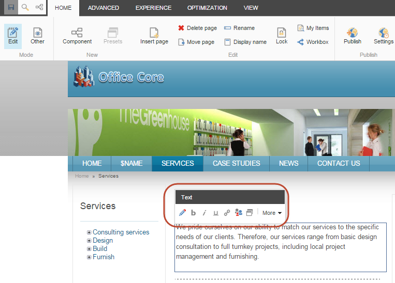
Task: Click into the services description text field
Action: point(281,247)
